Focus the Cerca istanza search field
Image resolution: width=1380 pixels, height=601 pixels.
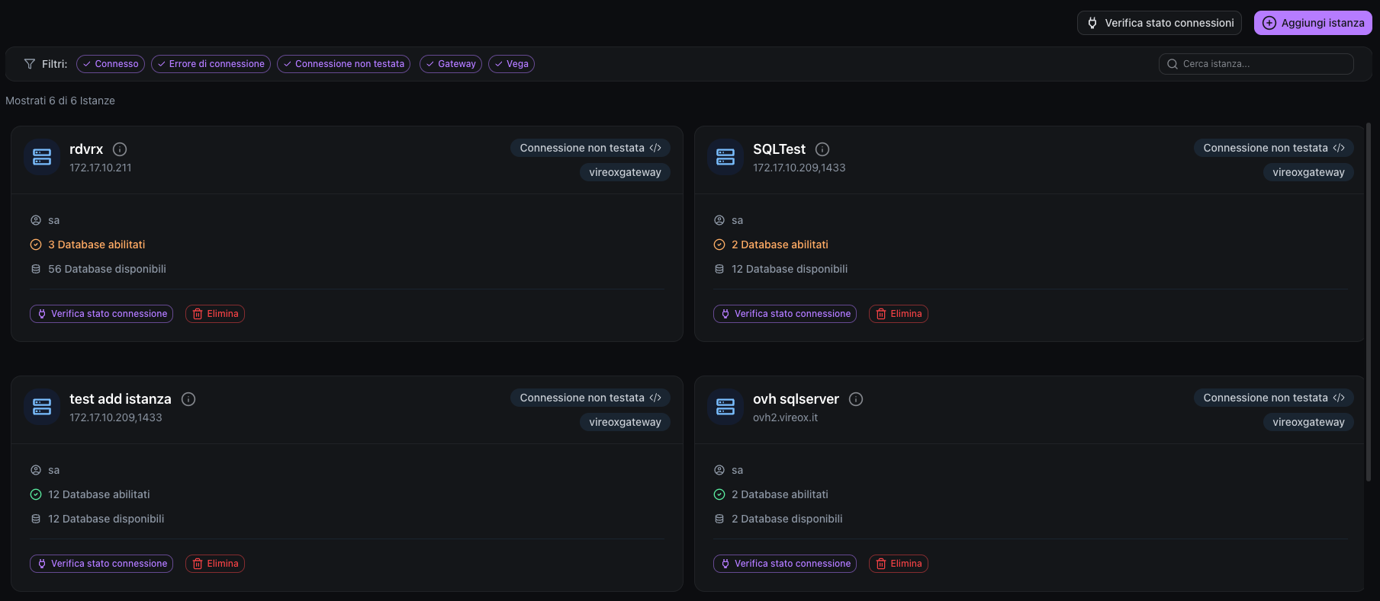click(1256, 64)
